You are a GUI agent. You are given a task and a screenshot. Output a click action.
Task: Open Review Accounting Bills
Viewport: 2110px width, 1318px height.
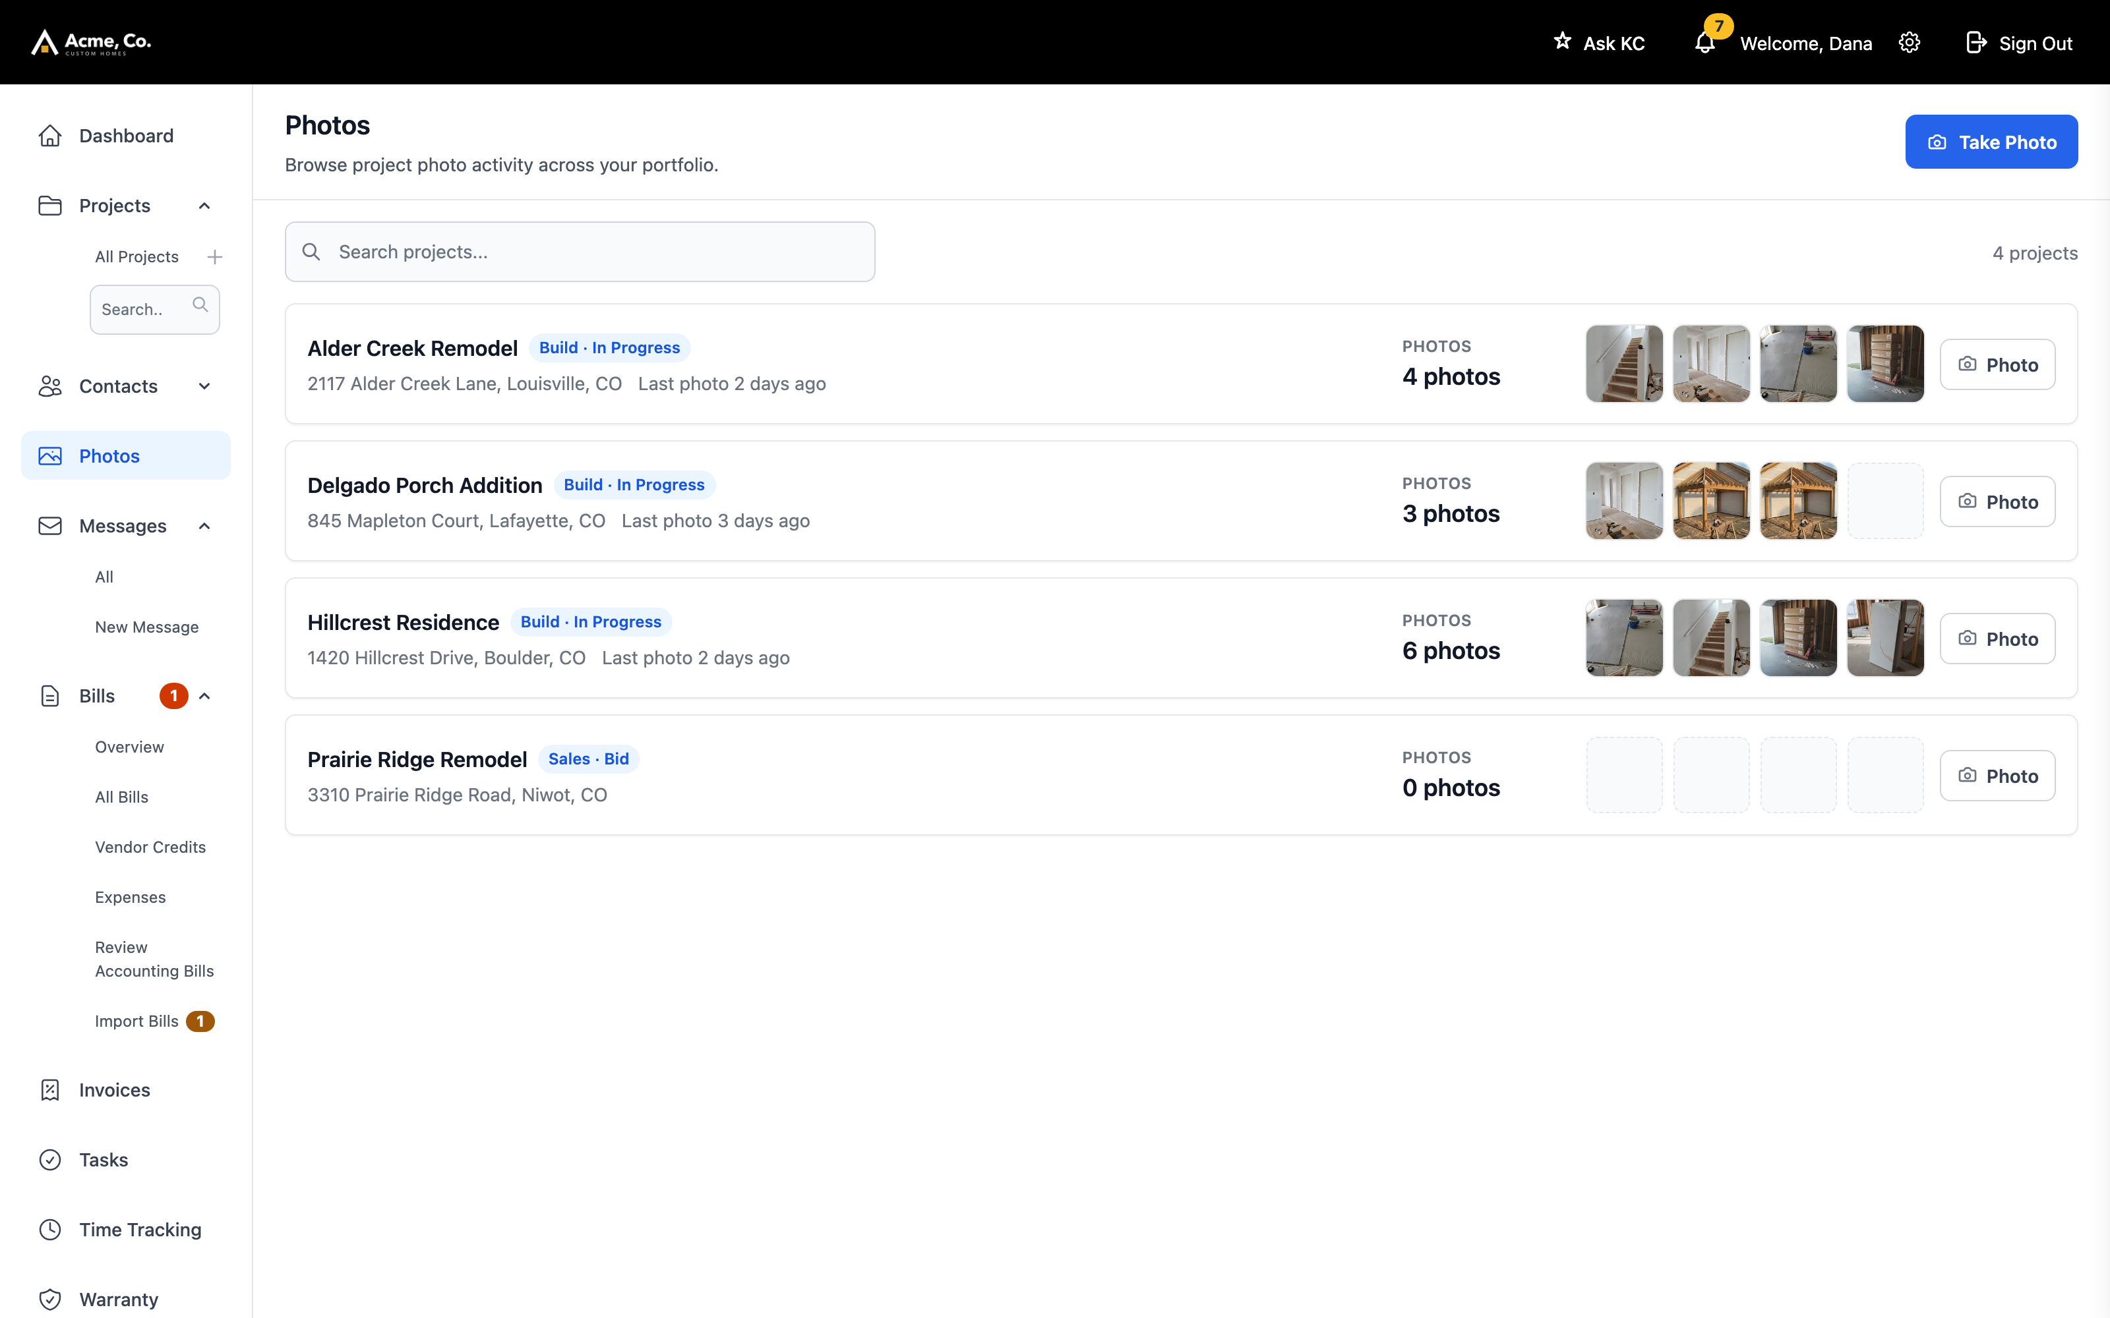pyautogui.click(x=154, y=959)
